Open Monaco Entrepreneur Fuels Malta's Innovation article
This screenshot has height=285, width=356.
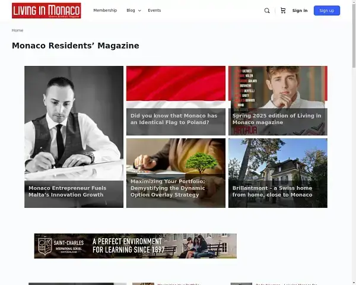click(66, 191)
